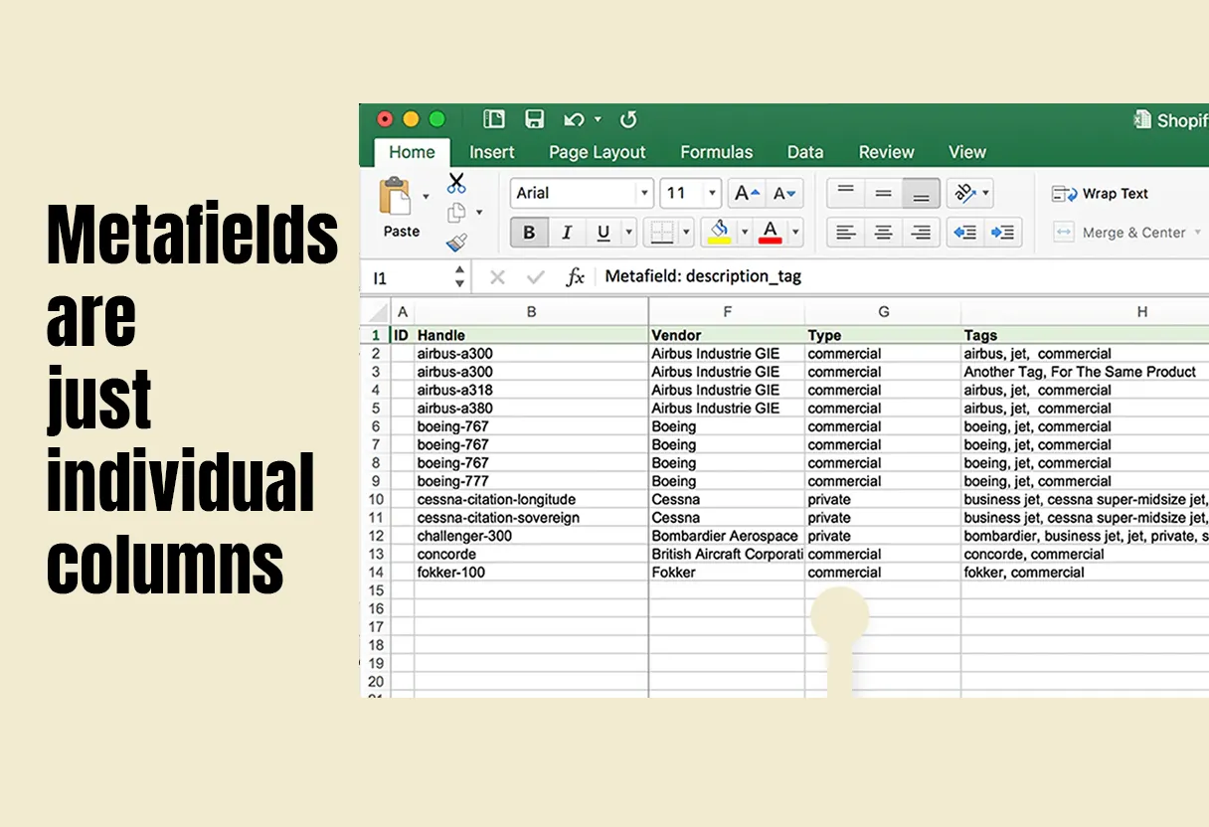1209x827 pixels.
Task: Cancel formula entry with X icon
Action: 498,277
